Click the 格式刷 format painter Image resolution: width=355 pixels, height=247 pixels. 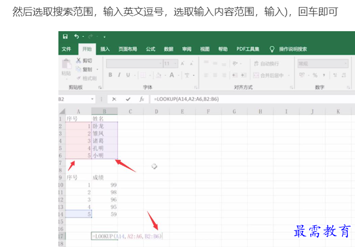[87, 78]
